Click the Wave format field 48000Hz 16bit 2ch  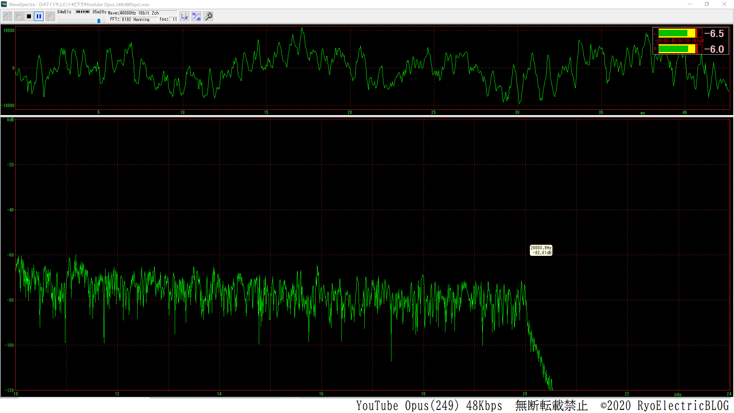point(148,13)
